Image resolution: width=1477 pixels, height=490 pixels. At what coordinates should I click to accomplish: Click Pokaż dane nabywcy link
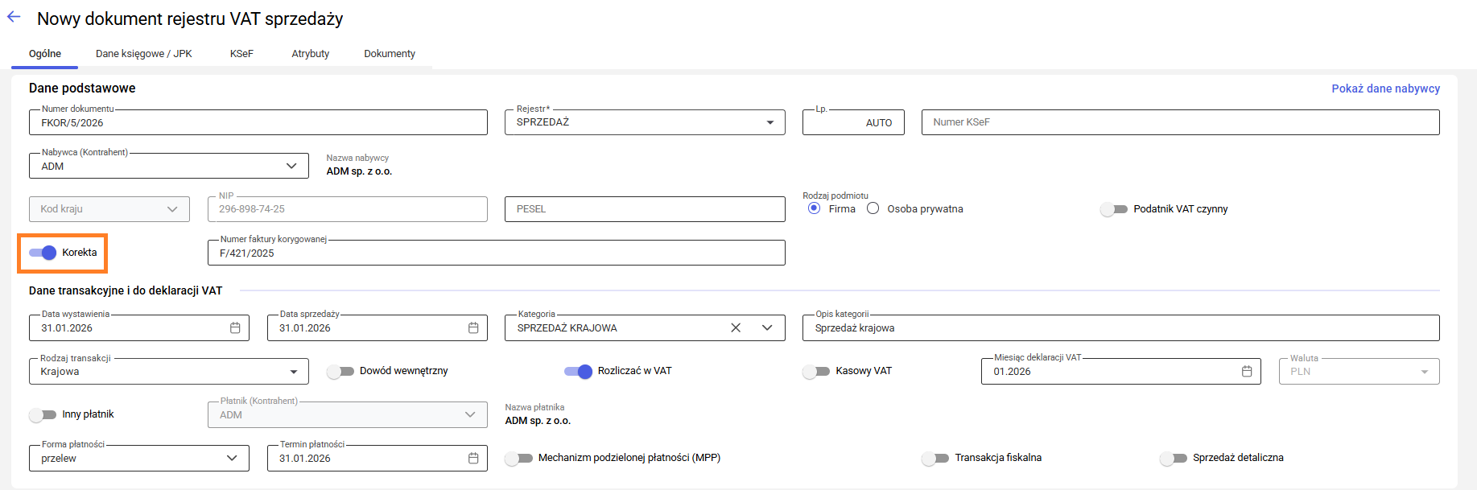1385,89
